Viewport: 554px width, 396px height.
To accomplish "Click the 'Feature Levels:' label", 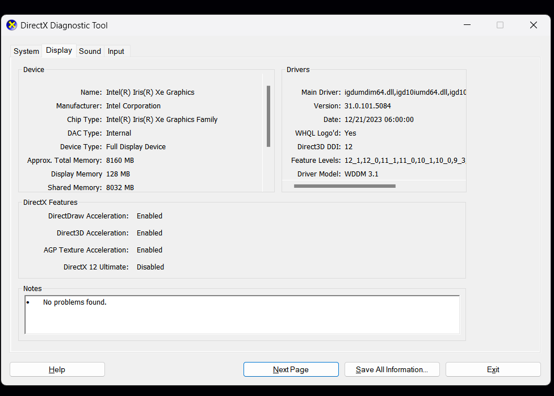I will pos(316,161).
